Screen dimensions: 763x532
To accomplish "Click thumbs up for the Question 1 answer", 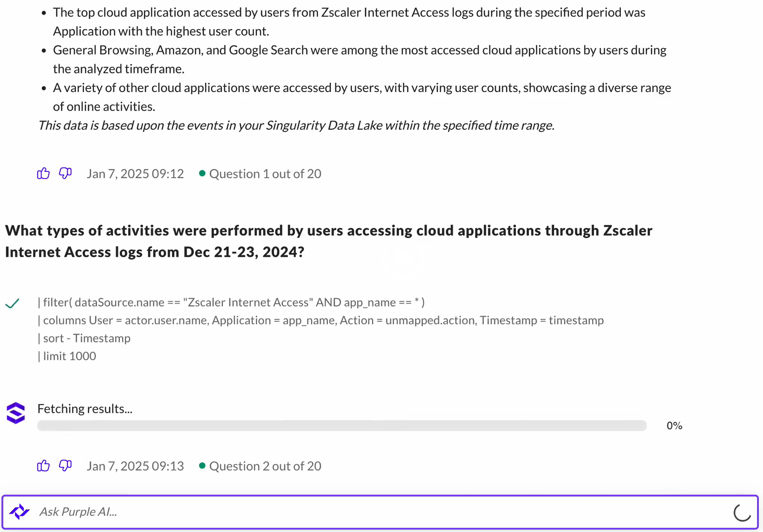I will tap(43, 174).
